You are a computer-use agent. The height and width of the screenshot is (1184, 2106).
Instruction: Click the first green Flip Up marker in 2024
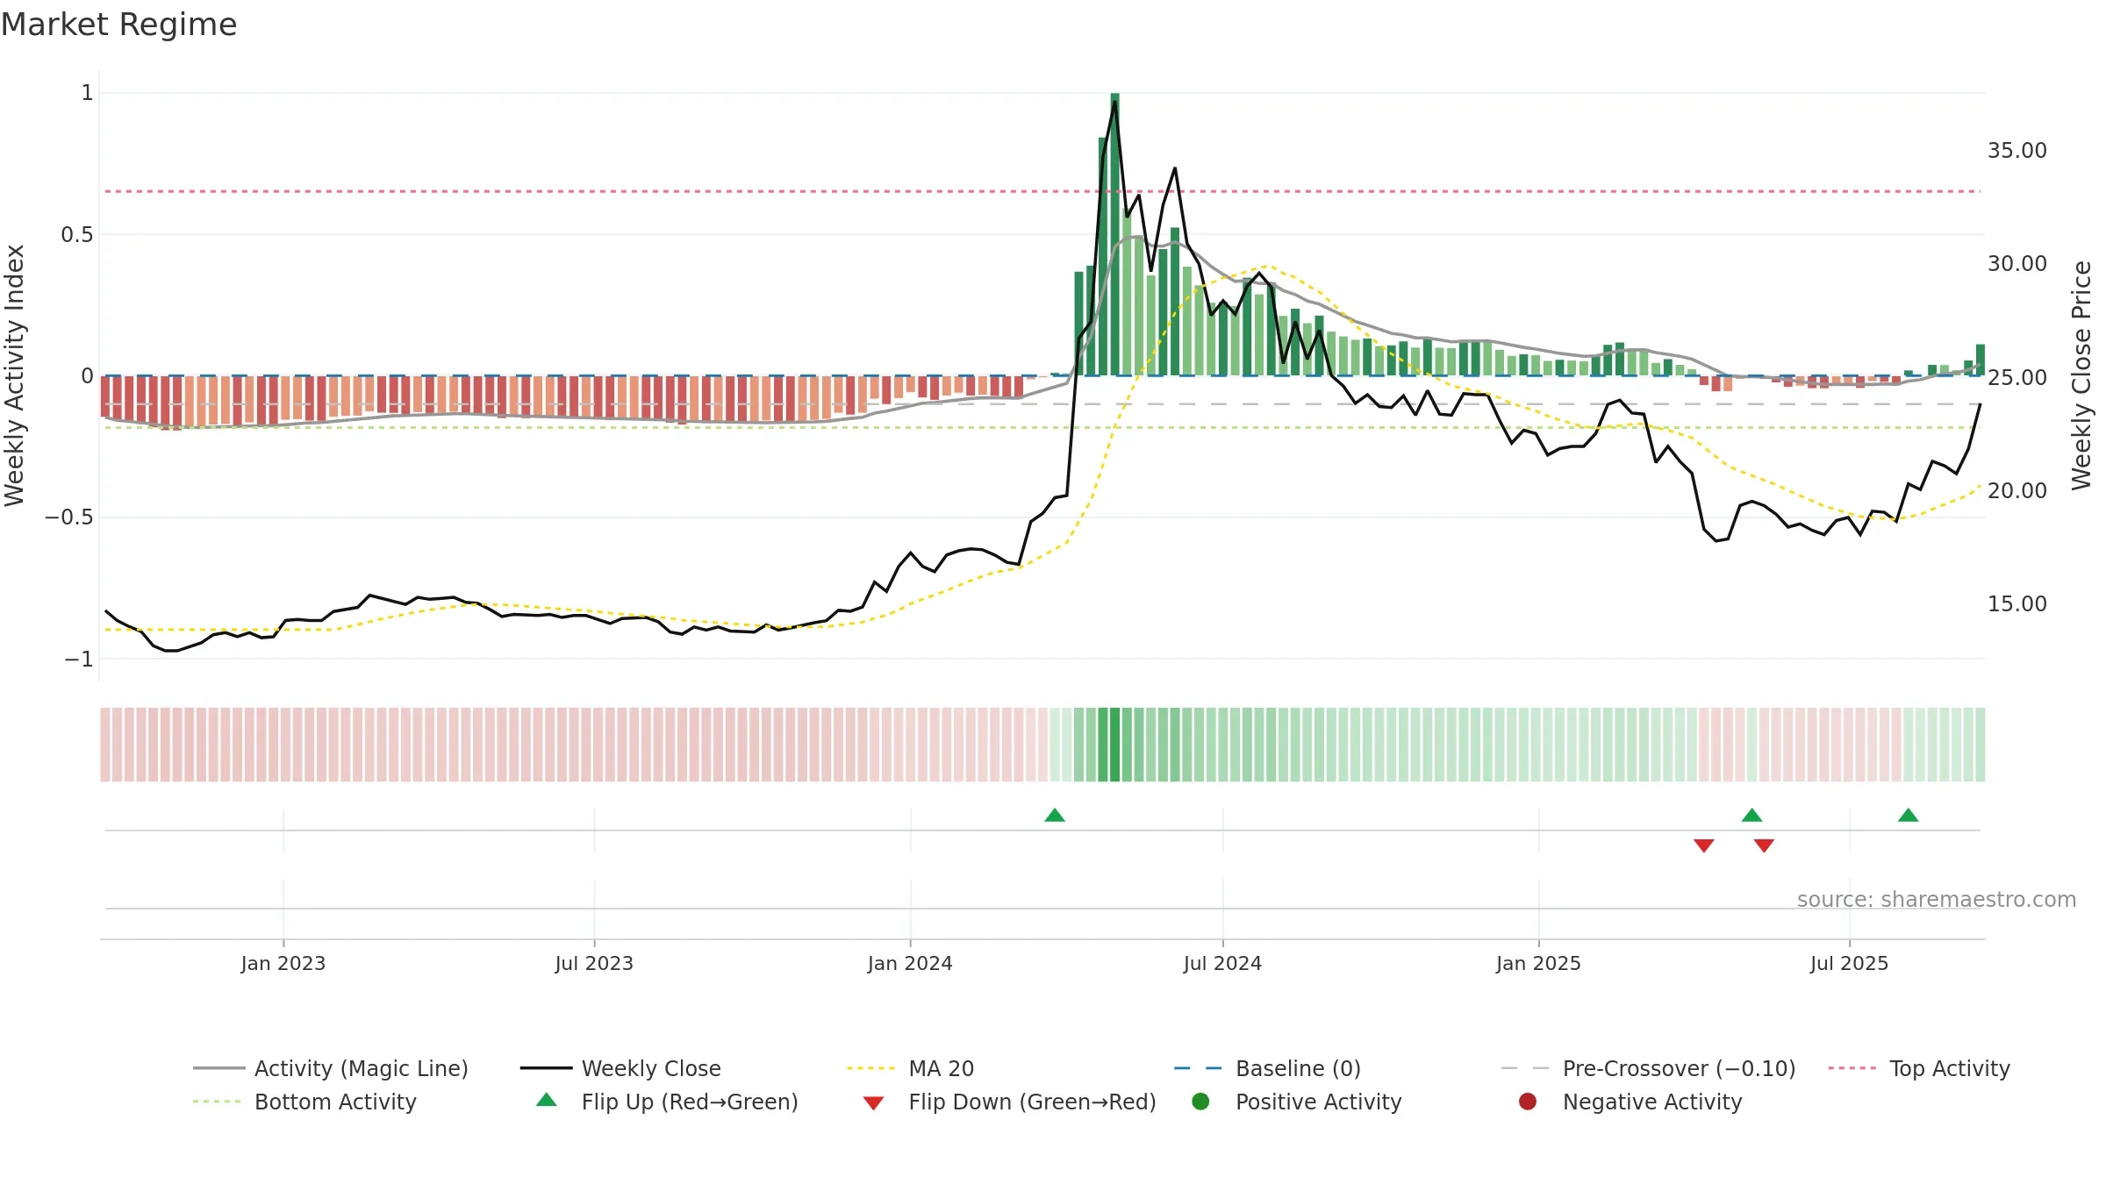point(1055,816)
